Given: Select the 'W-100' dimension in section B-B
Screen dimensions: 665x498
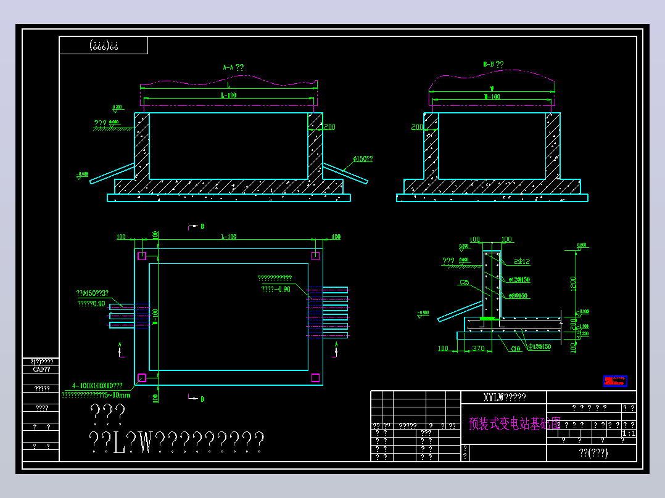Looking at the screenshot, I should tap(492, 97).
